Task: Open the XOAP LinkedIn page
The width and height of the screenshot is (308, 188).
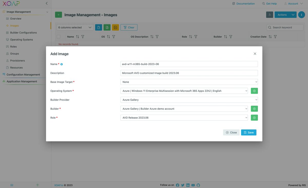Action: point(188,185)
